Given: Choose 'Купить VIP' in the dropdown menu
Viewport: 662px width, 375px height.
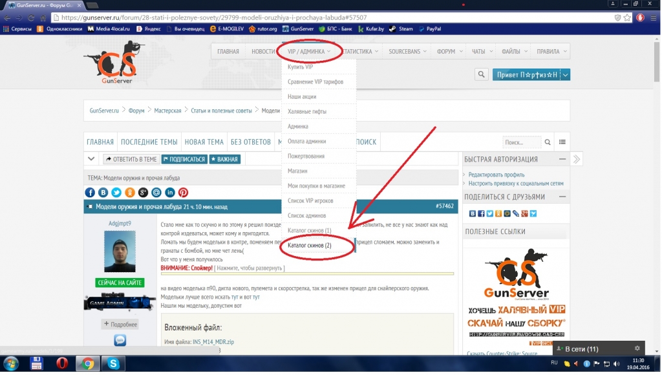Looking at the screenshot, I should point(300,67).
